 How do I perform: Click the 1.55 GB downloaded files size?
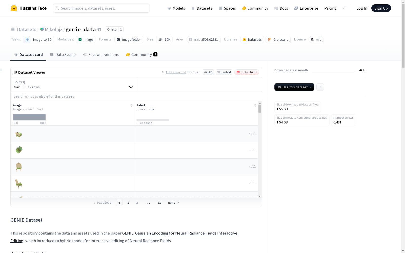point(282,109)
